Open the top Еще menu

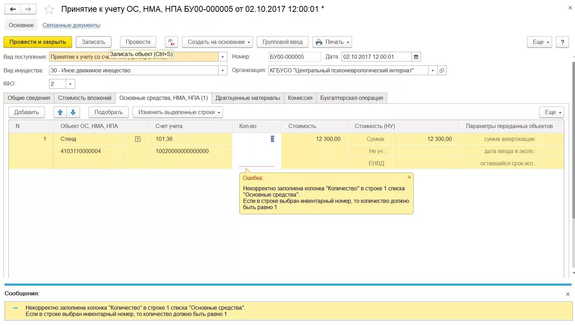[x=540, y=42]
